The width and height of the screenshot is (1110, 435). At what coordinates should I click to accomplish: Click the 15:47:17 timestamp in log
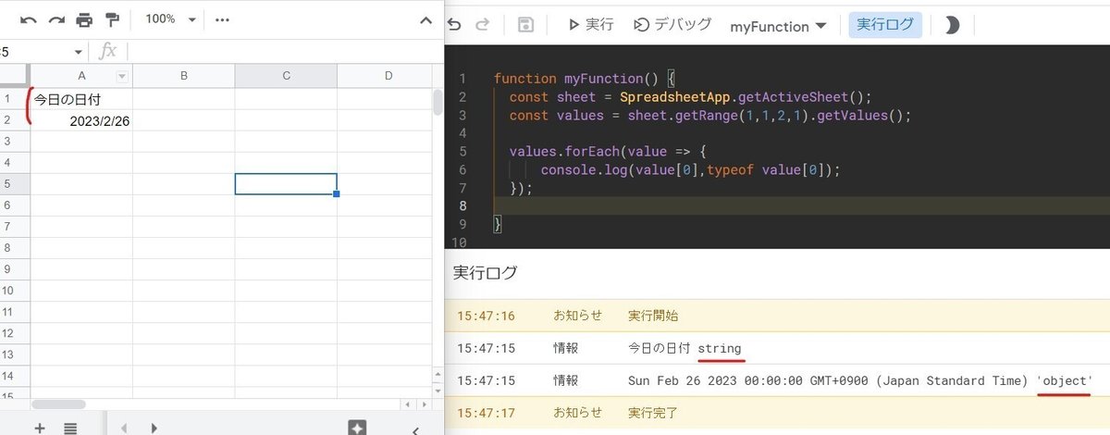pos(486,413)
